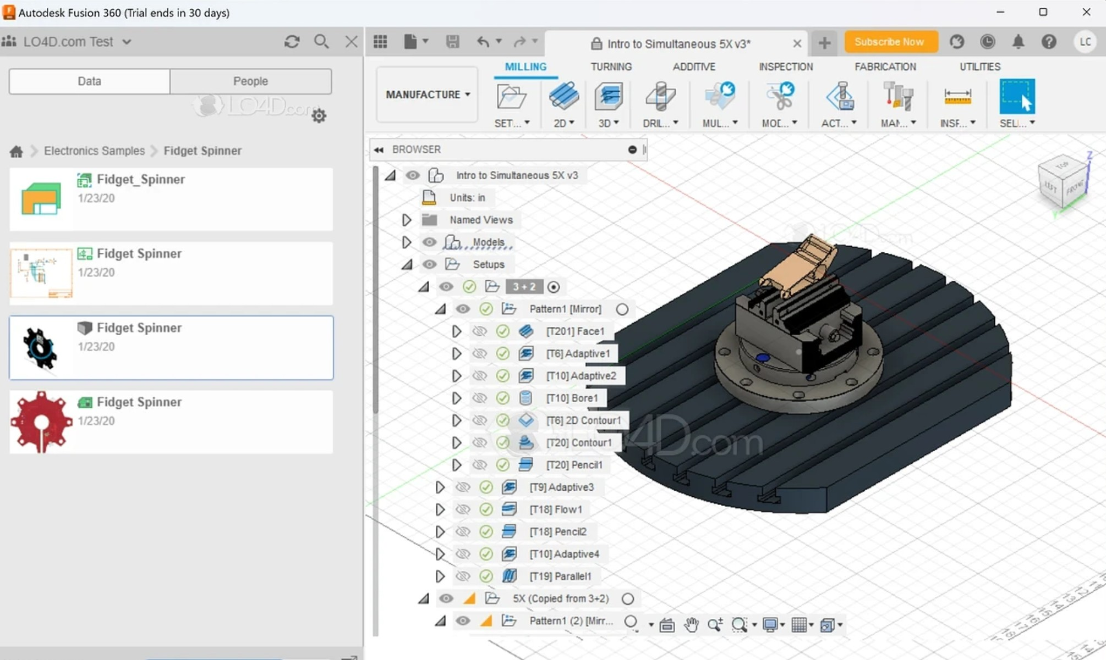This screenshot has width=1106, height=660.
Task: Select the Pan hand tool
Action: 691,625
